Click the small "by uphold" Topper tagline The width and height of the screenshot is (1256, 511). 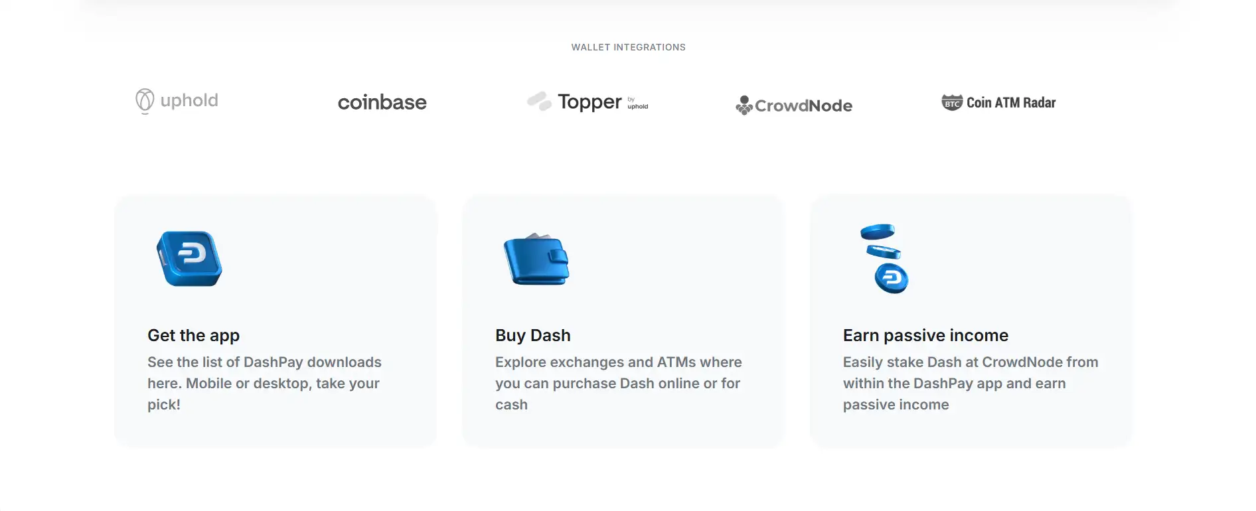point(637,104)
